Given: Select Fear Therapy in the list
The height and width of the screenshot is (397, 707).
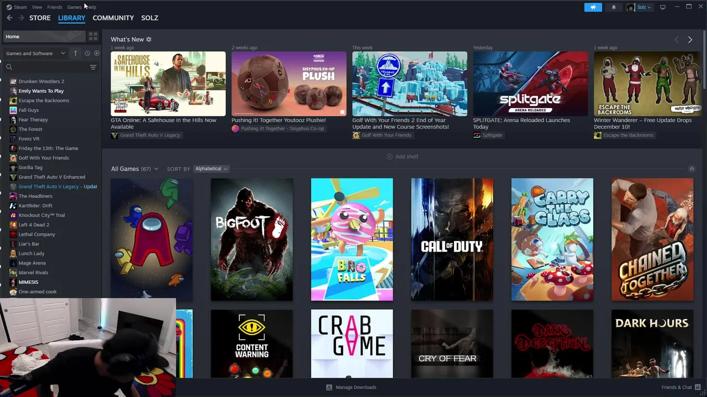Looking at the screenshot, I should coord(33,120).
